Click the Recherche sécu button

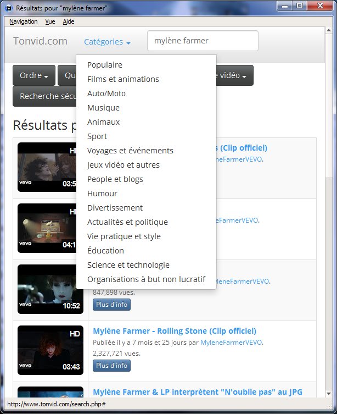click(x=44, y=96)
